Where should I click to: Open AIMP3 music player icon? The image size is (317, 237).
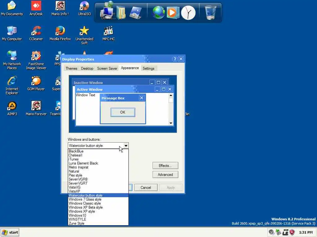pos(12,108)
